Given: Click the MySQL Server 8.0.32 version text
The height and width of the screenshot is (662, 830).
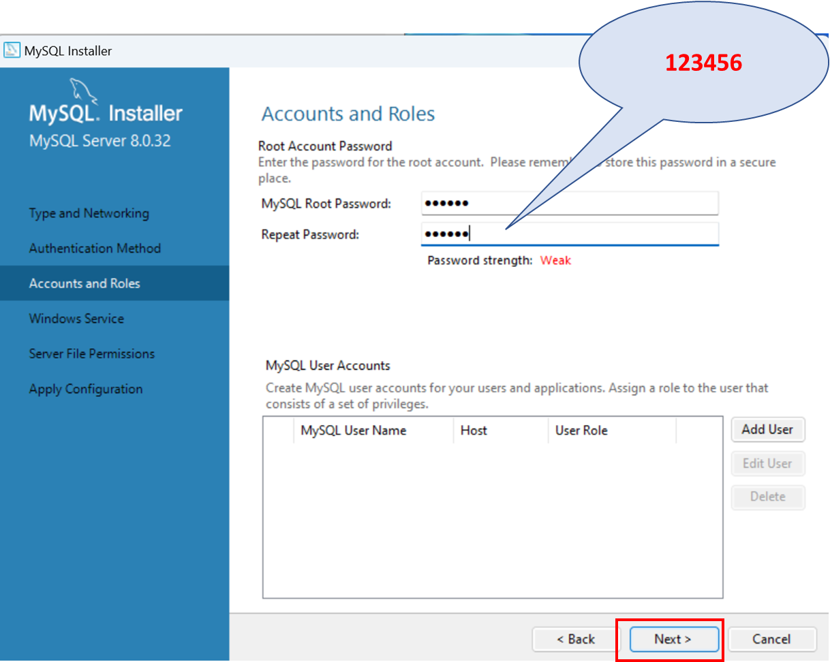Looking at the screenshot, I should point(100,142).
